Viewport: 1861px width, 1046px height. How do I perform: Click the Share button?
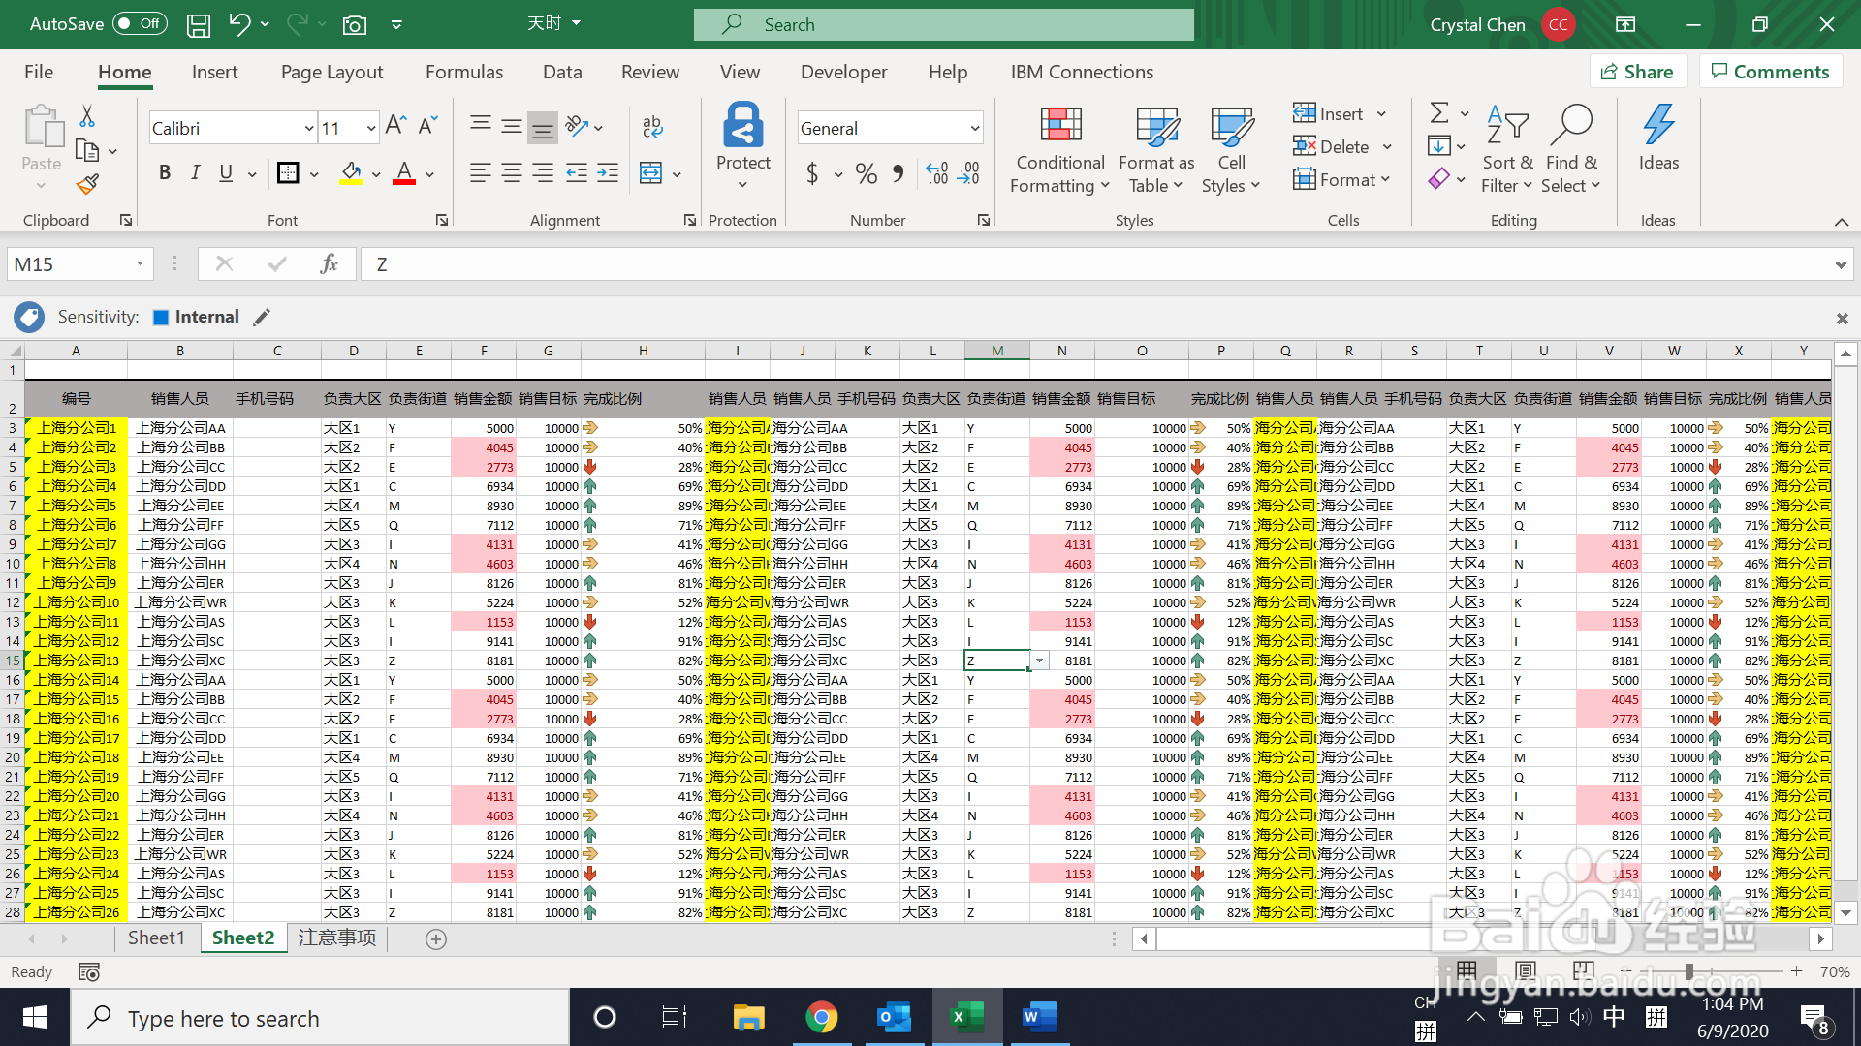click(x=1637, y=72)
